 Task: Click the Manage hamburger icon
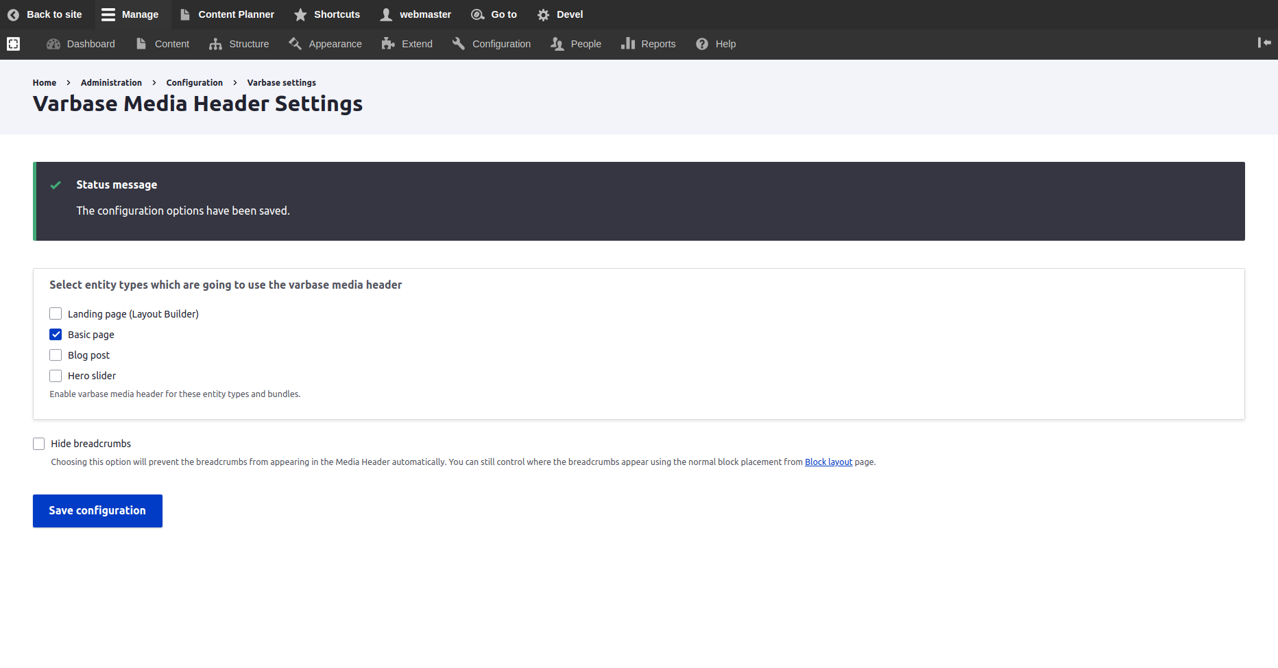[x=108, y=14]
